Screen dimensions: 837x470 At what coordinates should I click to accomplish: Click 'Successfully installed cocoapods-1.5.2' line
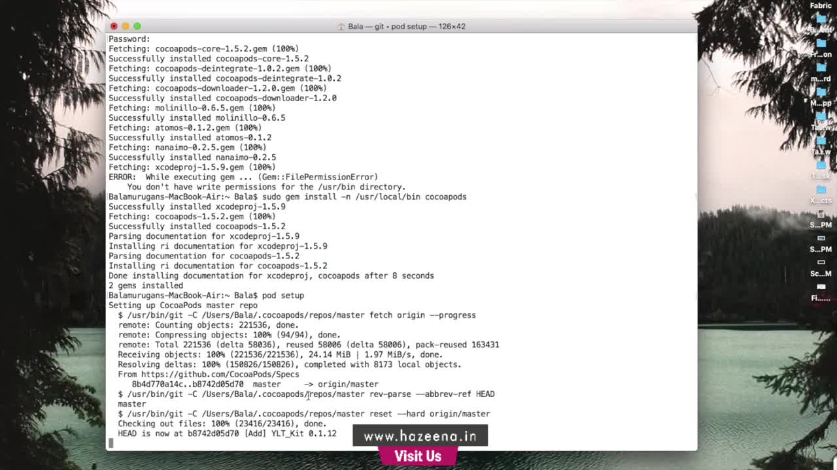coord(197,227)
